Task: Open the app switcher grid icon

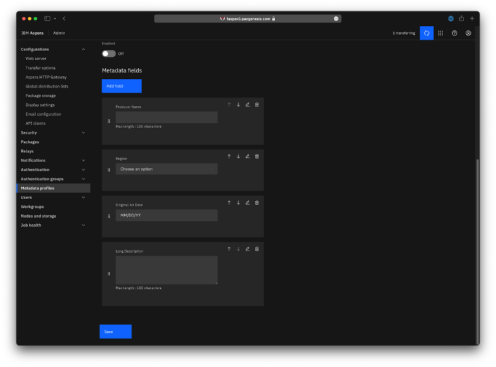Action: tap(440, 33)
